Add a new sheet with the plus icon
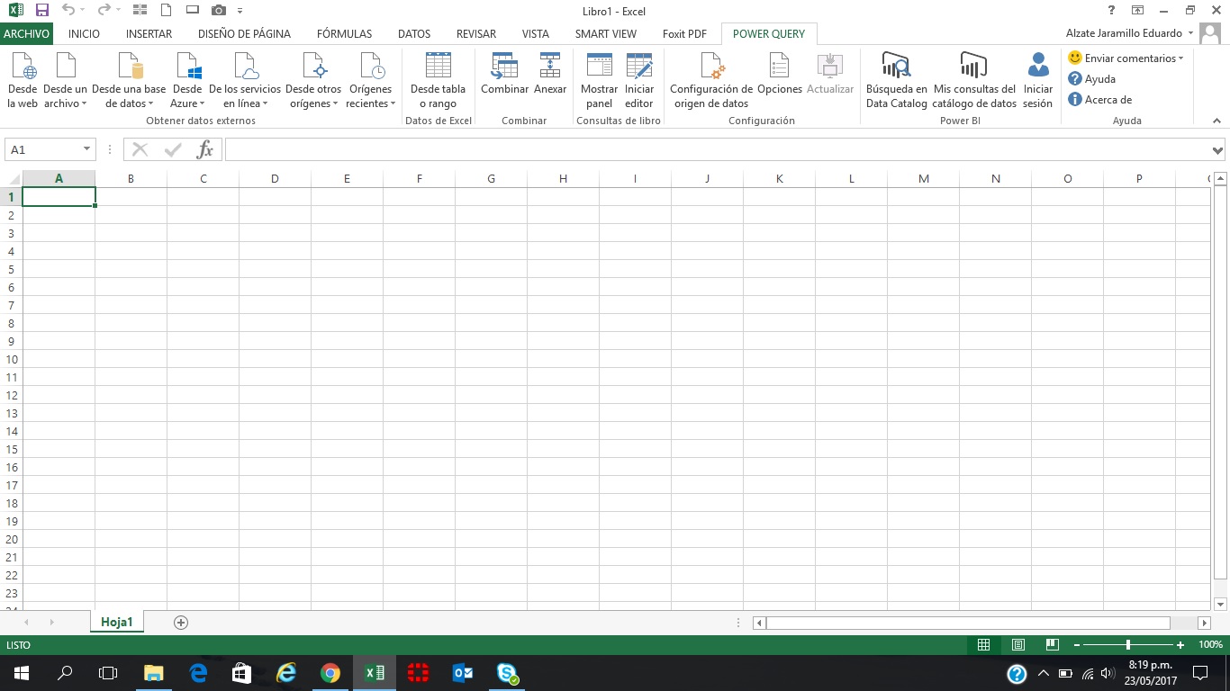This screenshot has width=1230, height=691. (x=181, y=623)
